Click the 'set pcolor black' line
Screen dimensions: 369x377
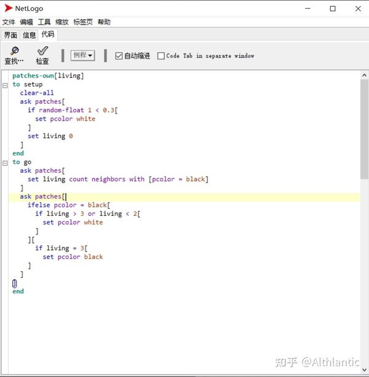tap(73, 257)
